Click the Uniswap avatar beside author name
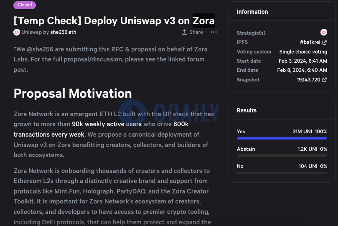Image resolution: width=338 pixels, height=226 pixels. [x=17, y=32]
